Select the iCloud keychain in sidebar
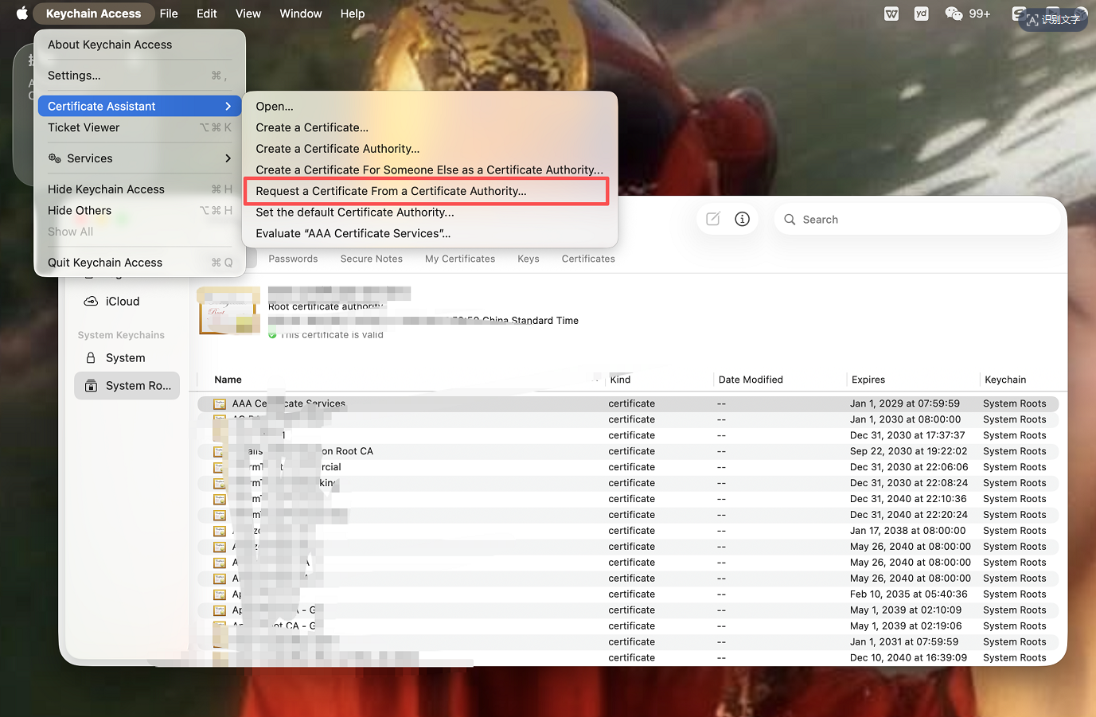This screenshot has width=1096, height=717. (x=122, y=302)
